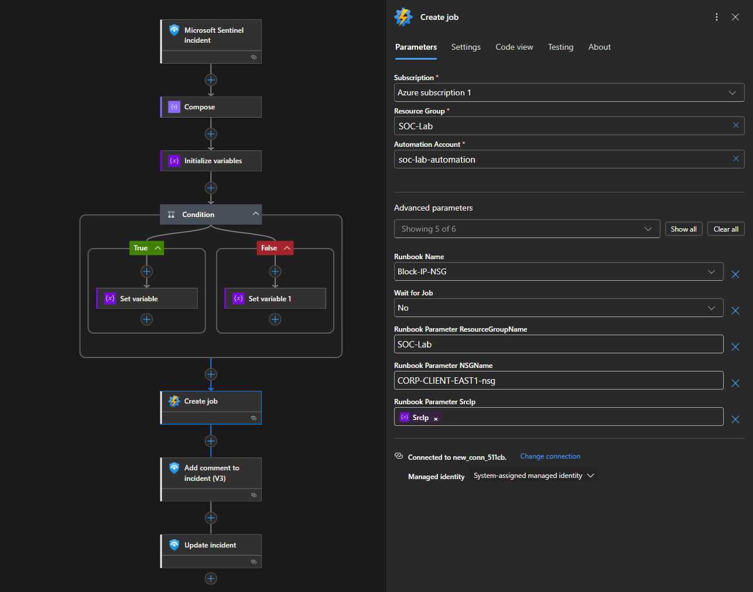Click the Update incident Sentinel icon
Image resolution: width=753 pixels, height=592 pixels.
[x=174, y=545]
